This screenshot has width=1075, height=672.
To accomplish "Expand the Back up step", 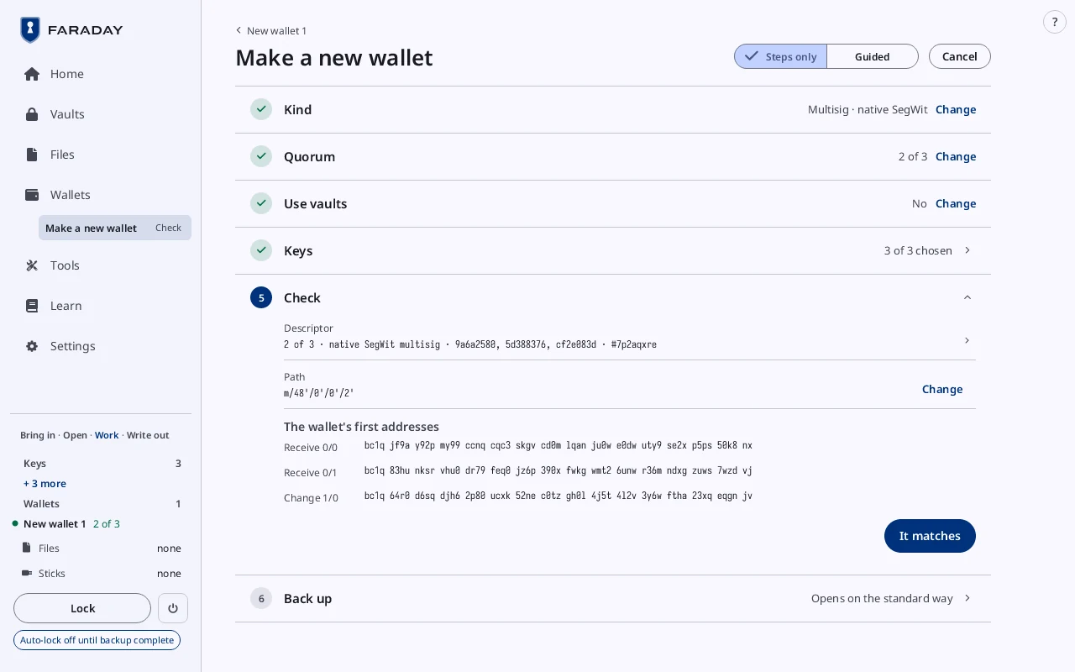I will [613, 598].
